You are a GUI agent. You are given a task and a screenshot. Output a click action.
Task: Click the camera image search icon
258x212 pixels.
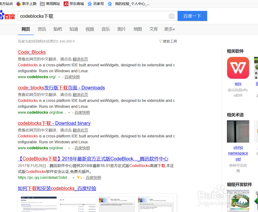tap(172, 16)
